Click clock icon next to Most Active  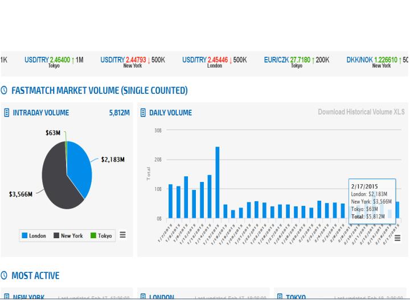(x=5, y=276)
